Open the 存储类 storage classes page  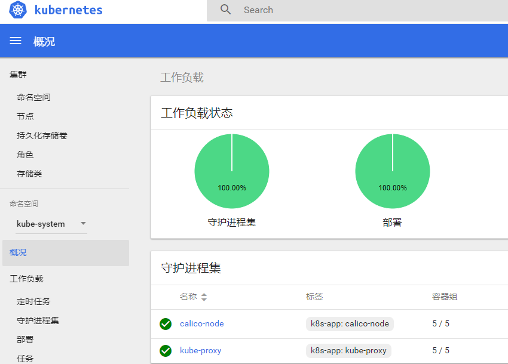pyautogui.click(x=29, y=174)
